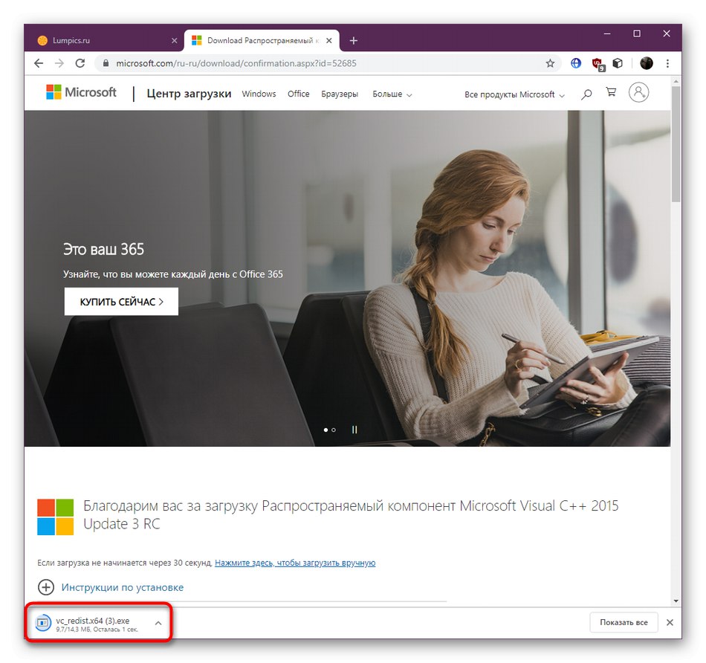The width and height of the screenshot is (706, 663).
Task: Open the Chrome three-dot menu
Action: click(668, 63)
